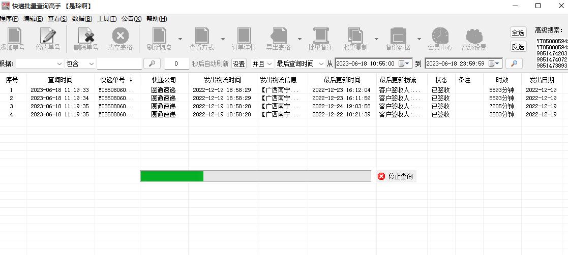Click the 清空表格 icon
Viewport: 568px width, 255px height.
[121, 36]
